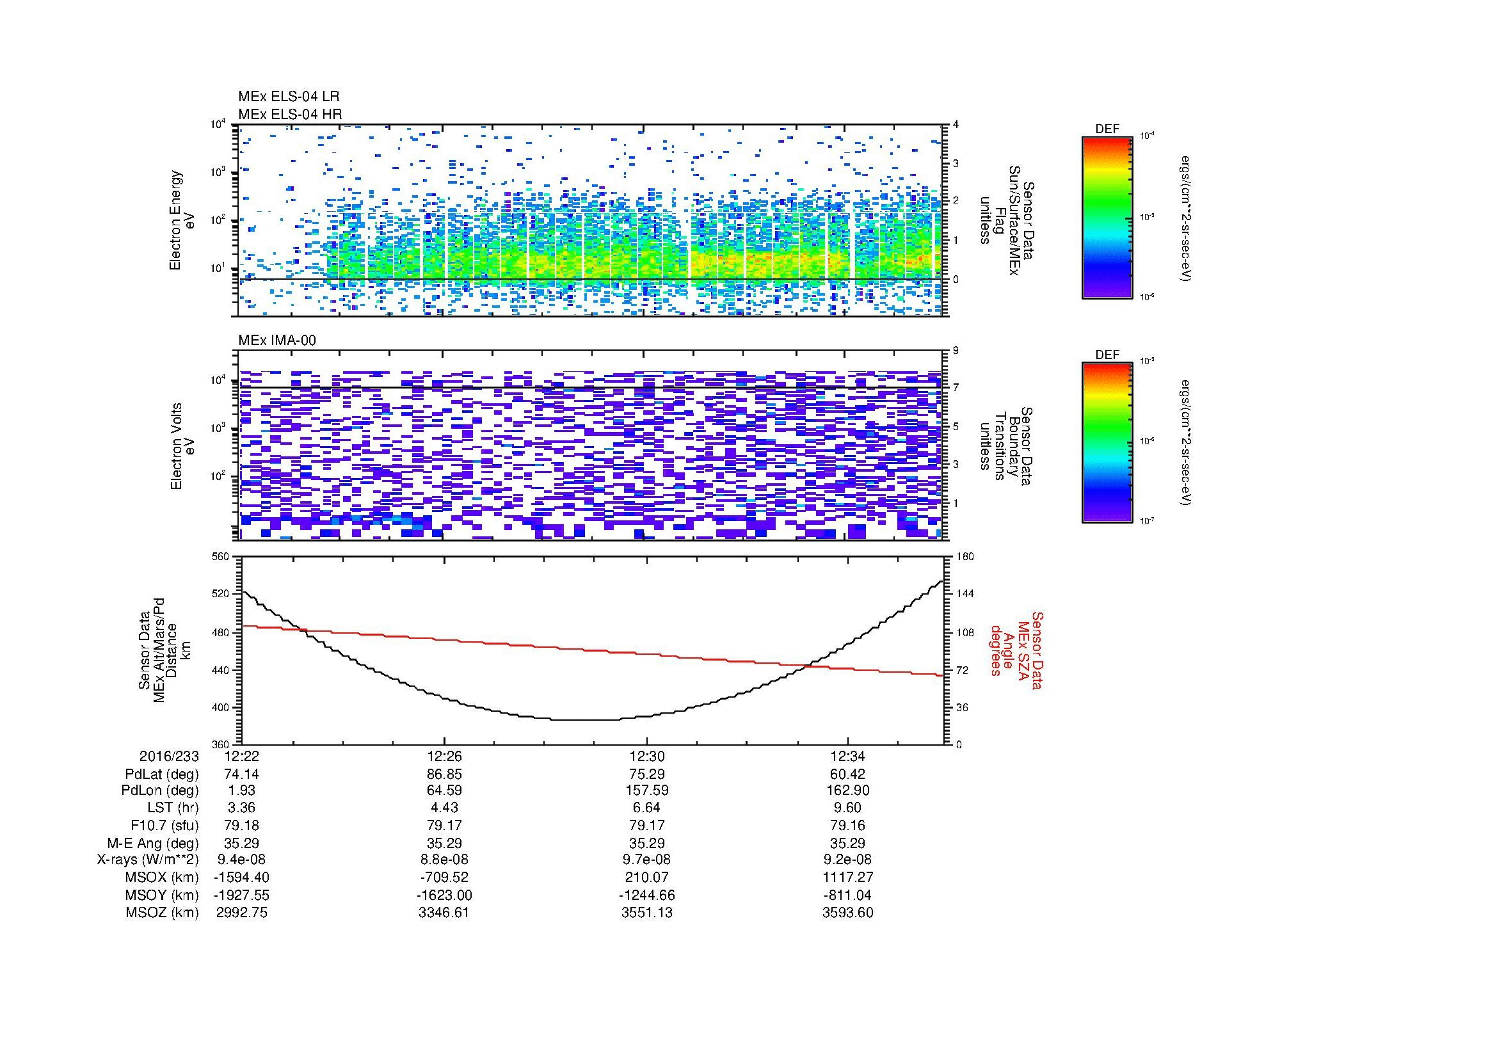
Task: Click the 12:26 time tick label
Action: [444, 756]
